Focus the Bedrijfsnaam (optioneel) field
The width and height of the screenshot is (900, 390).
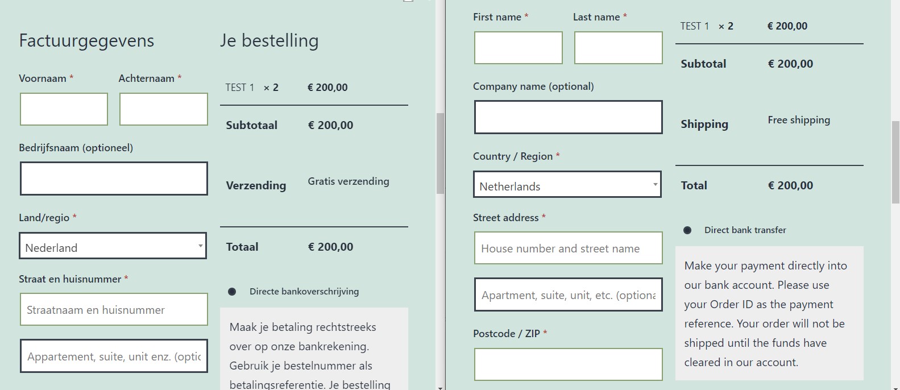[114, 179]
